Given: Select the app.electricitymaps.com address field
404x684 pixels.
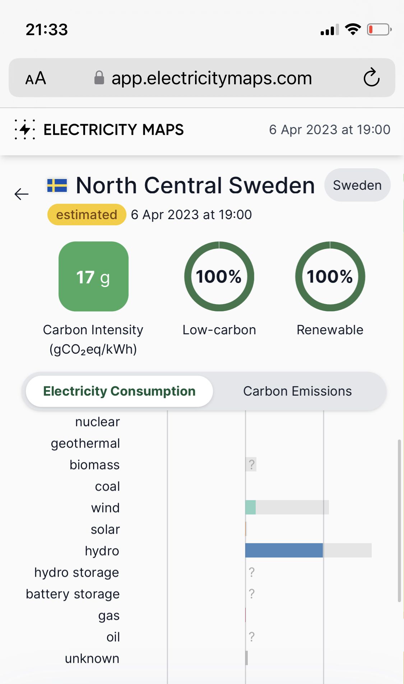Looking at the screenshot, I should pyautogui.click(x=202, y=78).
